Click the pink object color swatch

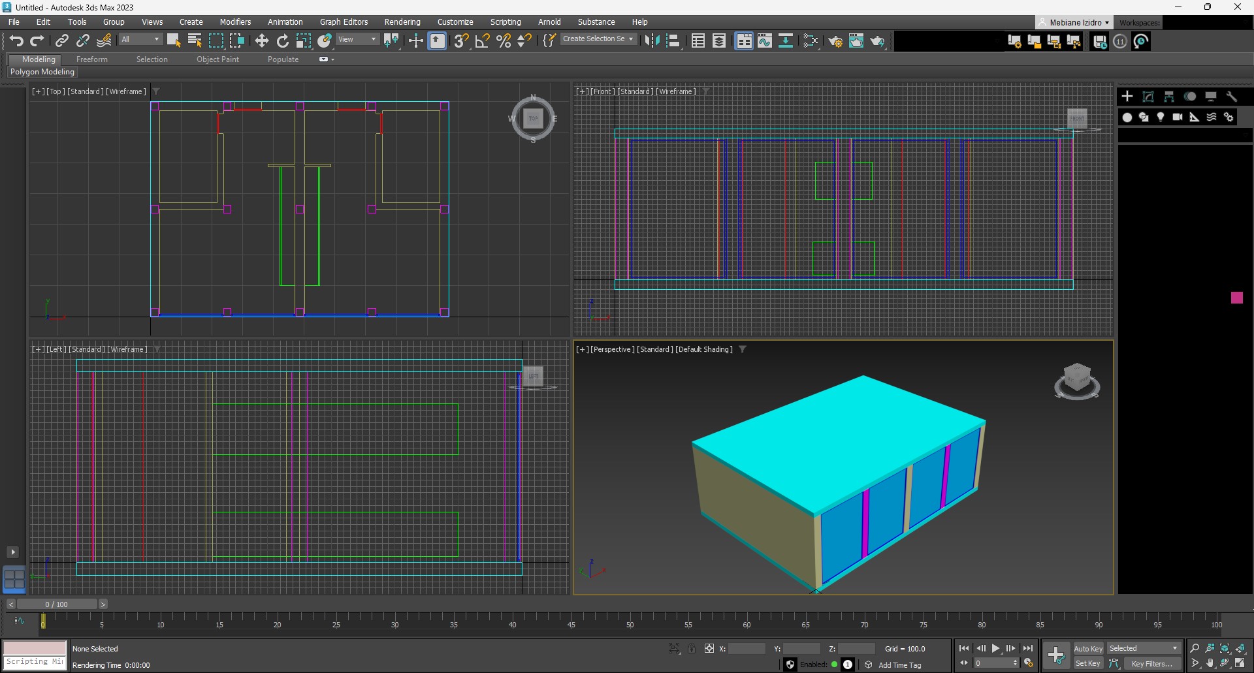pyautogui.click(x=1236, y=298)
